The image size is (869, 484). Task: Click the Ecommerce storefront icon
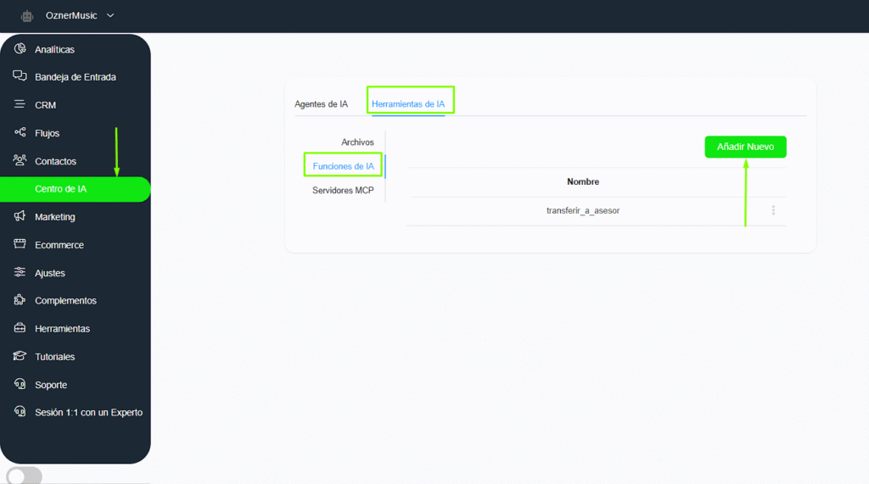pyautogui.click(x=20, y=245)
